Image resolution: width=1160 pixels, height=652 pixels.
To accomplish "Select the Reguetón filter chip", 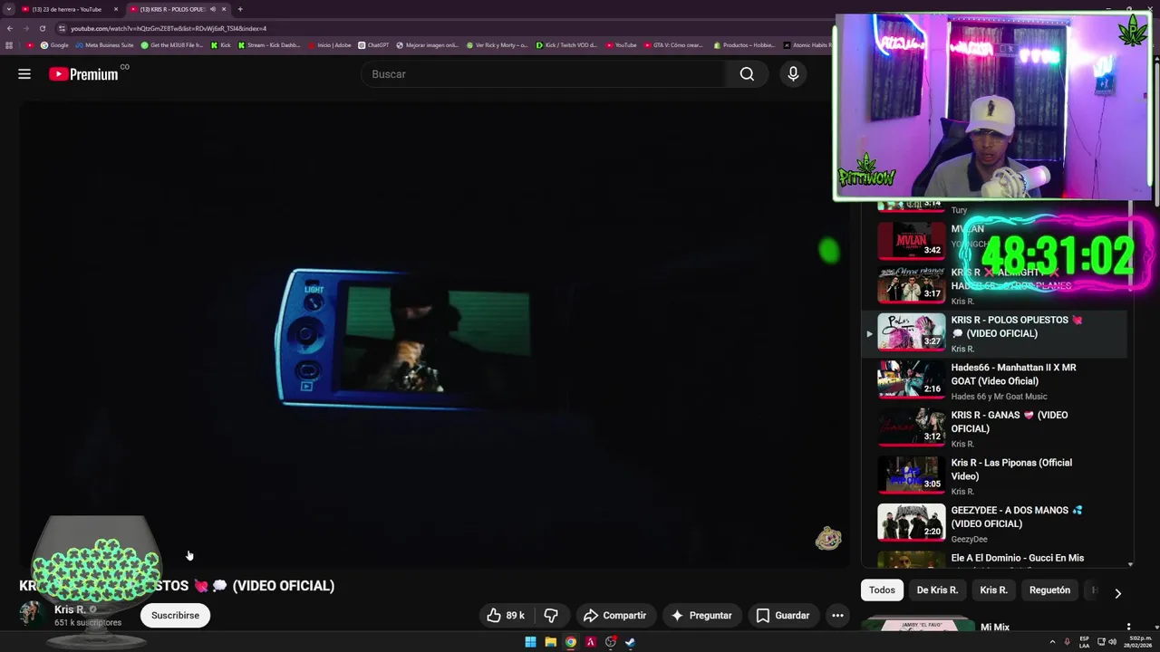I will [x=1049, y=590].
